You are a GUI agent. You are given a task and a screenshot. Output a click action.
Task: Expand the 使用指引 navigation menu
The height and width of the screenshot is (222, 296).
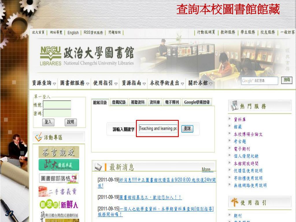(105, 83)
